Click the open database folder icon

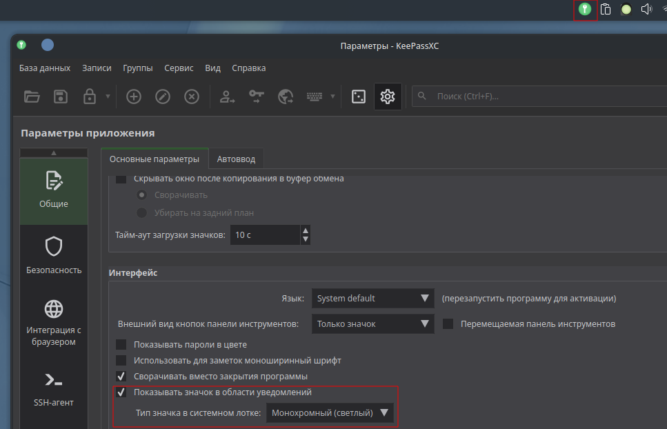32,97
